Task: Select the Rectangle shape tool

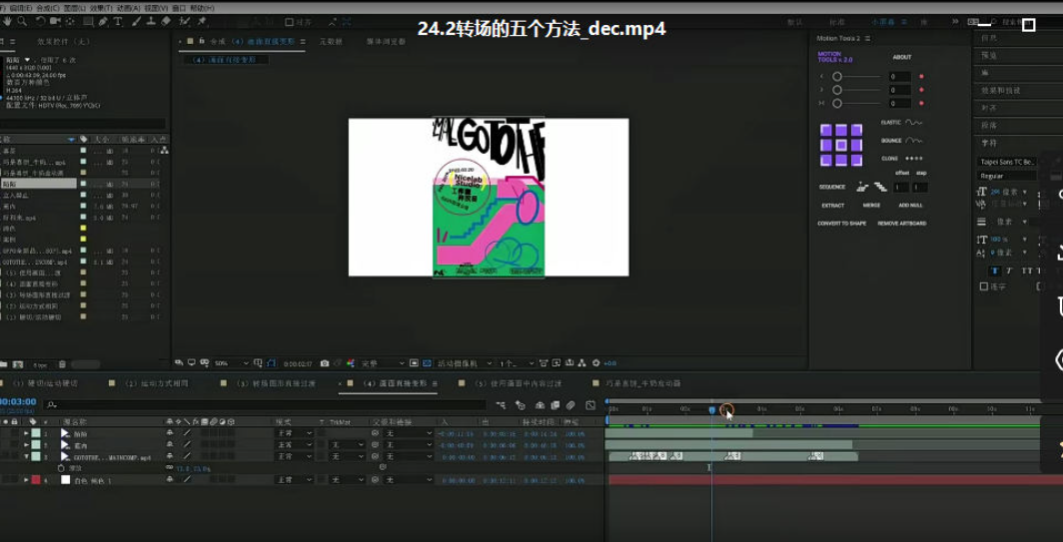Action: click(x=88, y=21)
